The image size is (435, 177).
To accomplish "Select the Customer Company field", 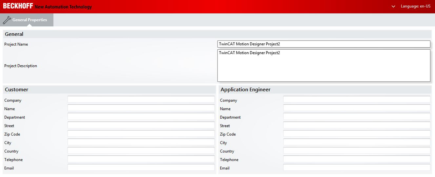I will [x=141, y=99].
